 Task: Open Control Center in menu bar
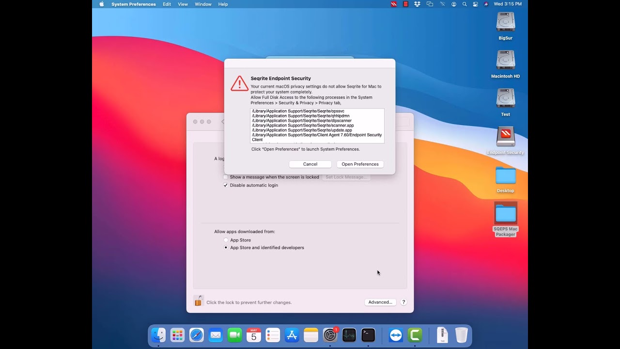pos(475,4)
